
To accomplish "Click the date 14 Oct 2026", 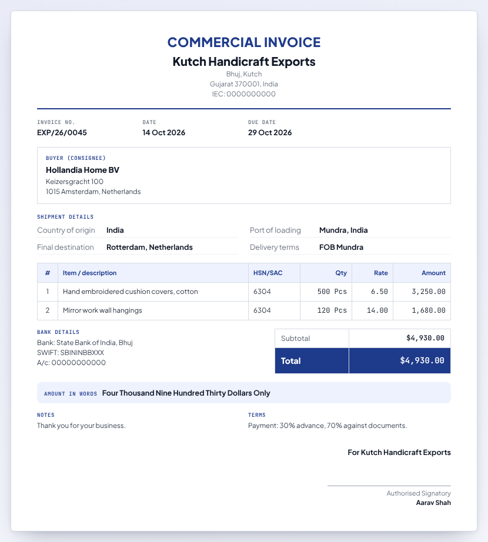I will coord(164,133).
